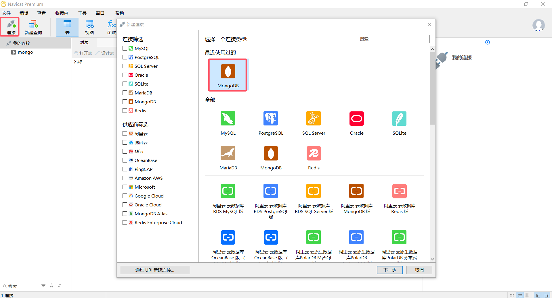
Task: Select 阿里云 云原生数据库PolarDB MySQL icon
Action: [314, 237]
